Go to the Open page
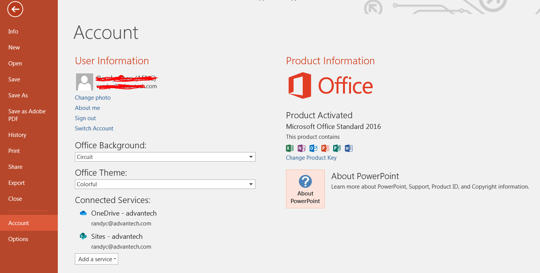 click(x=29, y=63)
